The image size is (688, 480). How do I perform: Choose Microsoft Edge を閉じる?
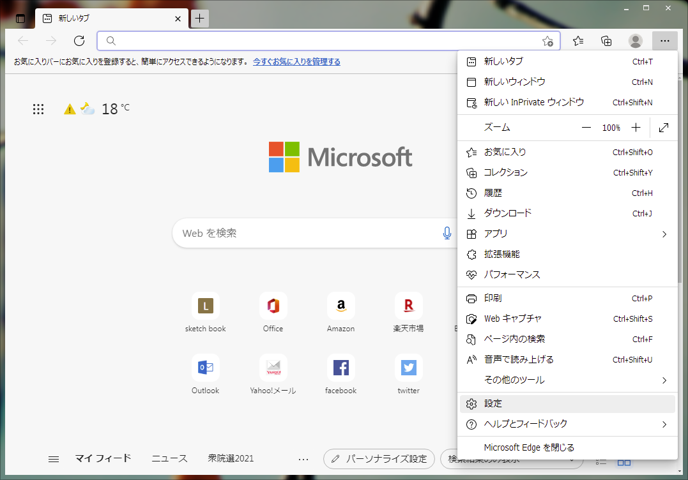coord(567,447)
